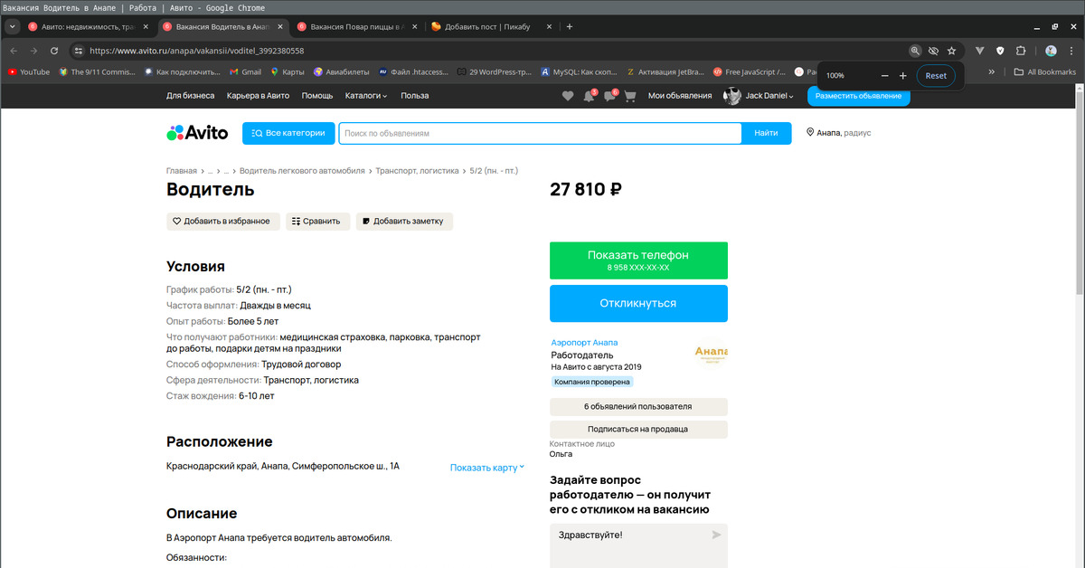Decrease zoom with the minus button
The width and height of the screenshot is (1085, 568).
tap(885, 76)
